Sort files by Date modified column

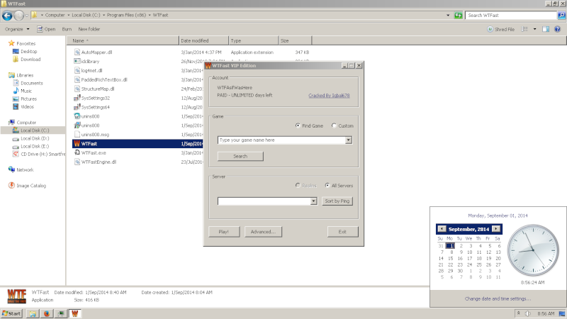click(x=204, y=41)
